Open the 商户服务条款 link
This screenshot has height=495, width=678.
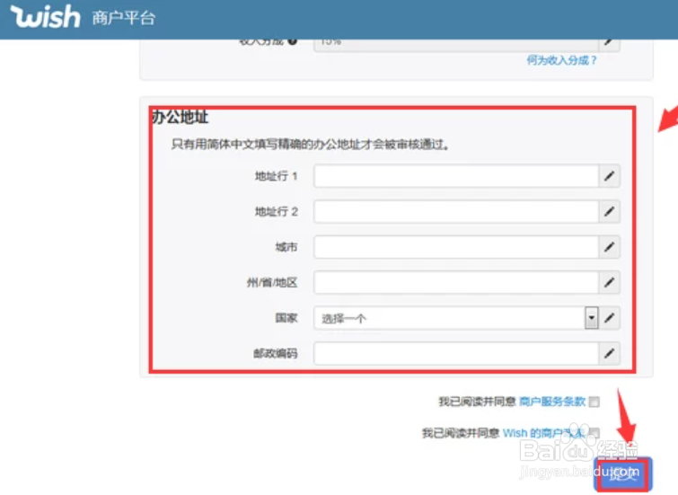[552, 402]
